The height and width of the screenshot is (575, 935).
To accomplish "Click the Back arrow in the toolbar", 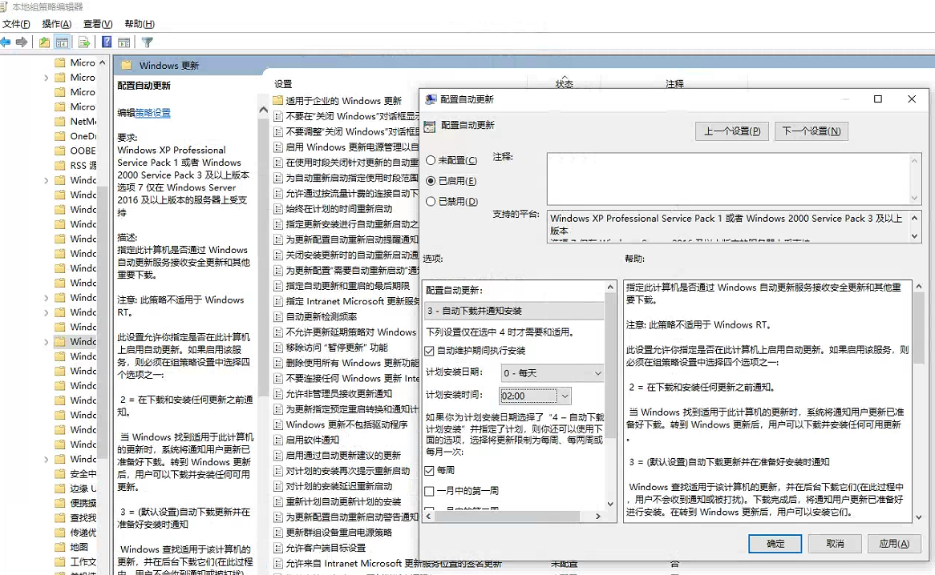I will click(x=6, y=42).
